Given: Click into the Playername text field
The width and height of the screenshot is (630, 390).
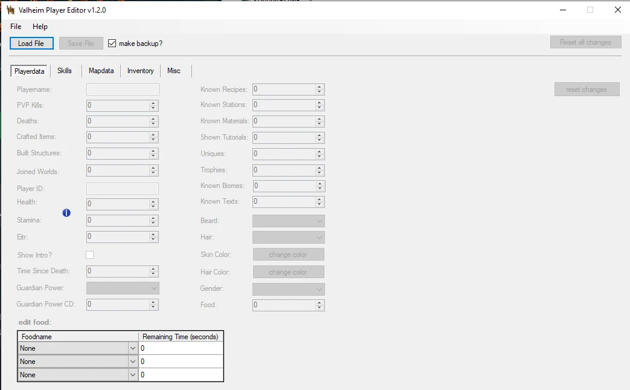Looking at the screenshot, I should pyautogui.click(x=123, y=89).
